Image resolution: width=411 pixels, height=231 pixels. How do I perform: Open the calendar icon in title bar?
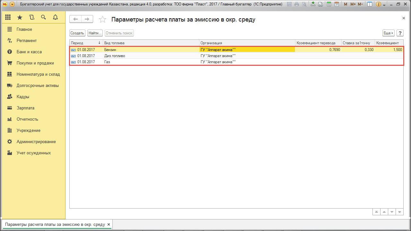[x=336, y=4]
